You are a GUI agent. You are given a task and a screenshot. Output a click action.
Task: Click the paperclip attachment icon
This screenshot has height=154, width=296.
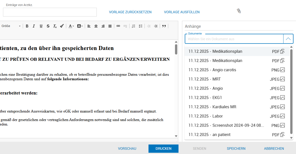239,11
